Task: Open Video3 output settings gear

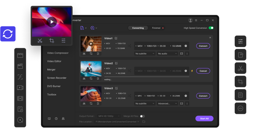Action: (x=186, y=96)
